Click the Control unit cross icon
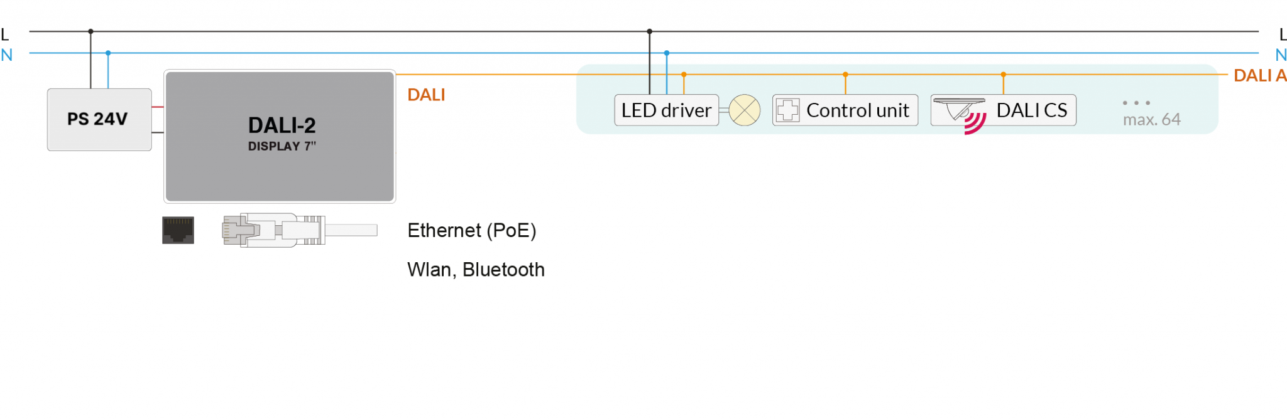This screenshot has width=1287, height=419. [787, 110]
